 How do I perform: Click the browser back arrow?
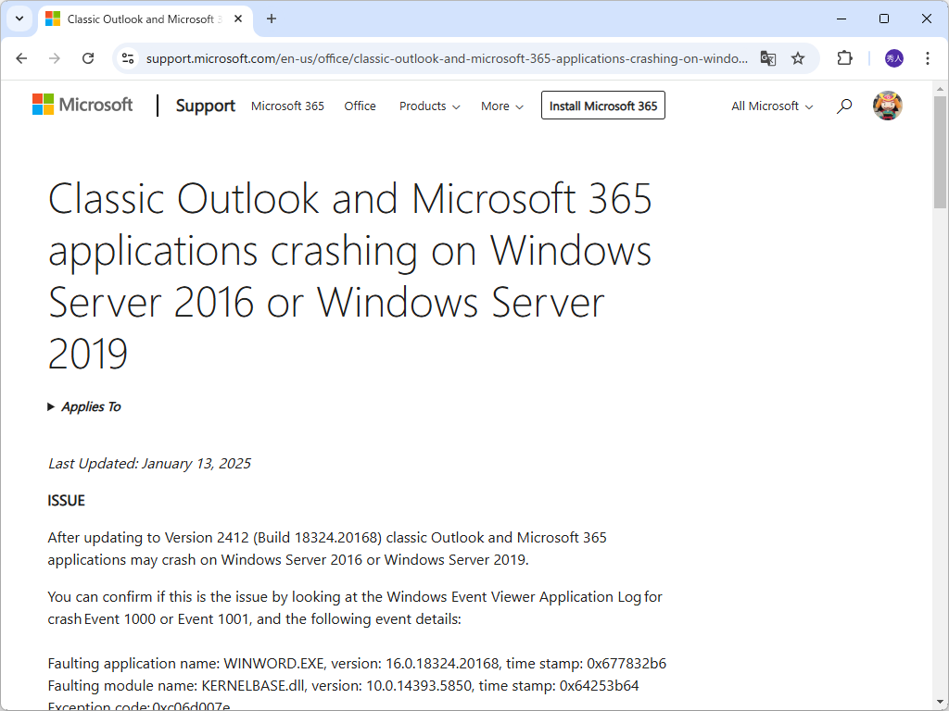click(x=22, y=58)
